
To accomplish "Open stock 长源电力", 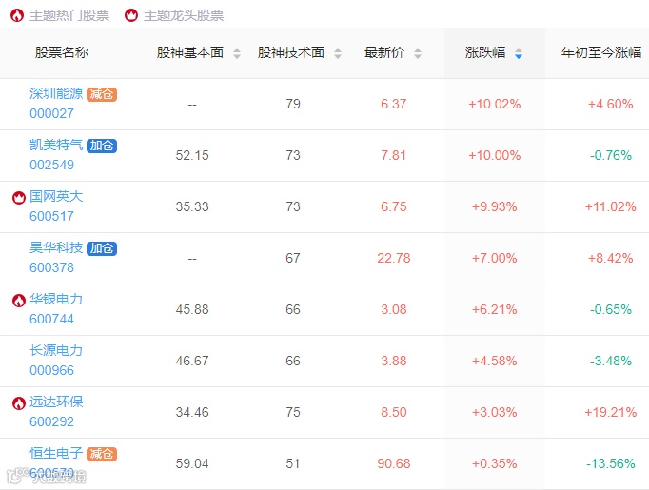I will click(x=56, y=350).
